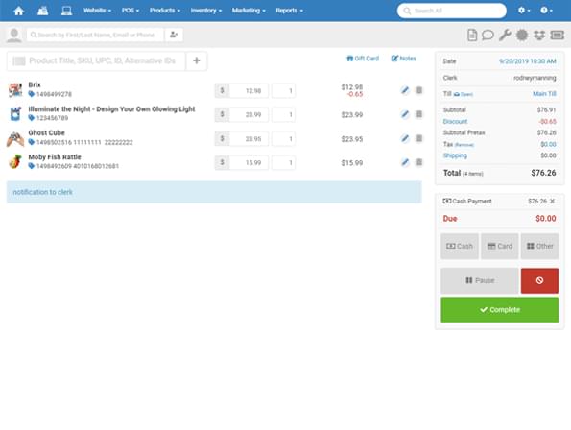Open the help question mark dropdown
The width and height of the screenshot is (571, 430).
[x=547, y=11]
